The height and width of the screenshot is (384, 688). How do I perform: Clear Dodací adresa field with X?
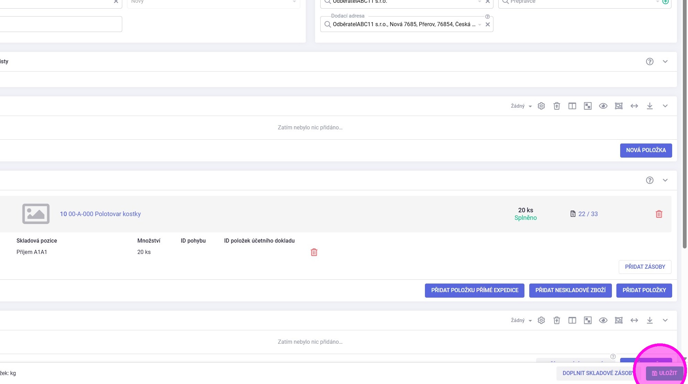(x=488, y=24)
